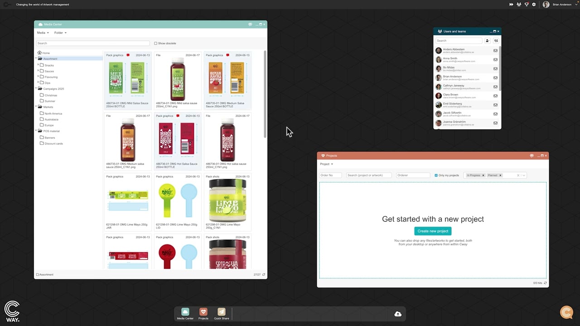The image size is (580, 326).
Task: Click red comment flag on Hot Salsa Sauce BOTTLE
Action: [x=178, y=116]
